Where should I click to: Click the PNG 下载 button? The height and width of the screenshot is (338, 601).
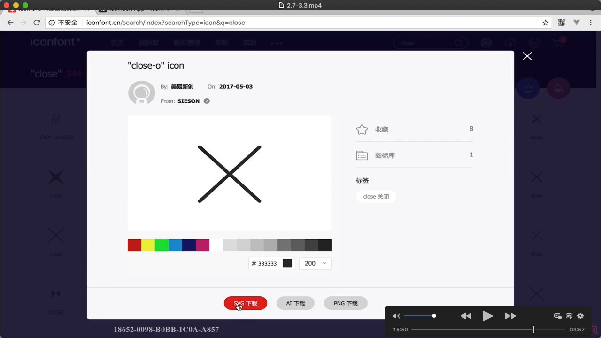click(346, 303)
